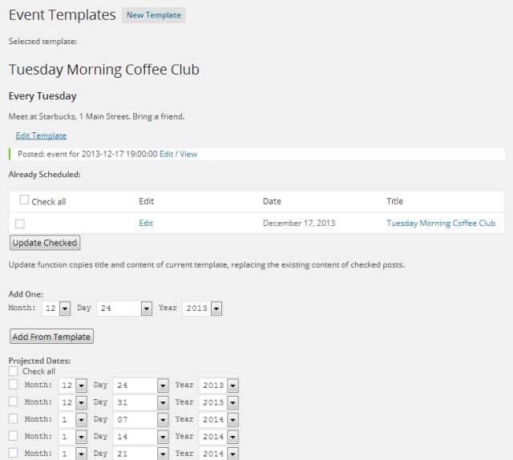The height and width of the screenshot is (460, 513).
Task: Click the Update Checked button
Action: tap(45, 243)
